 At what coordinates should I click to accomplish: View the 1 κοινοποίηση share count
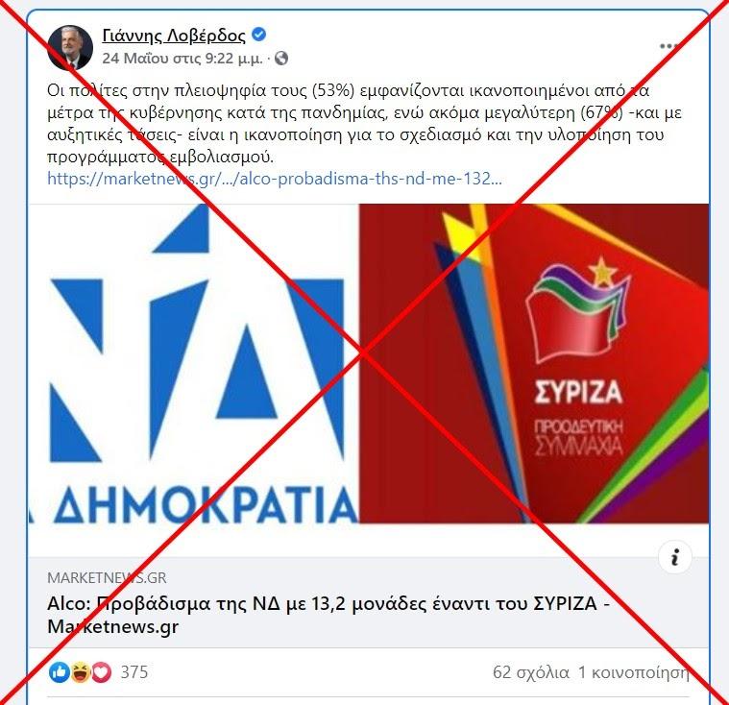pyautogui.click(x=633, y=672)
